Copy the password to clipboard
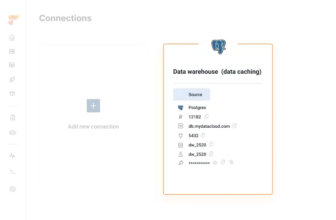The width and height of the screenshot is (336, 220). tap(223, 162)
